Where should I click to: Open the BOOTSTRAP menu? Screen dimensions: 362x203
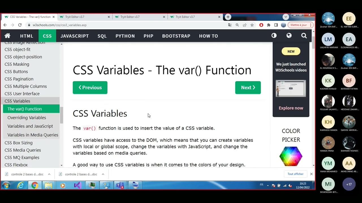click(x=176, y=36)
